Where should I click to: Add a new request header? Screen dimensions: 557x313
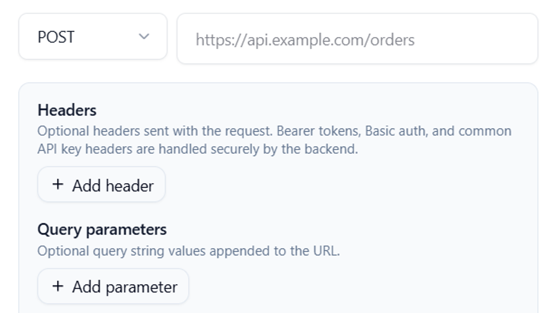click(x=102, y=185)
